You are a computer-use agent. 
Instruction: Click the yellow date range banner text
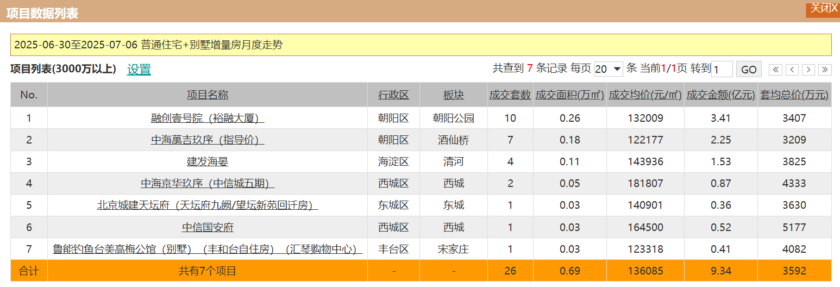tap(148, 45)
